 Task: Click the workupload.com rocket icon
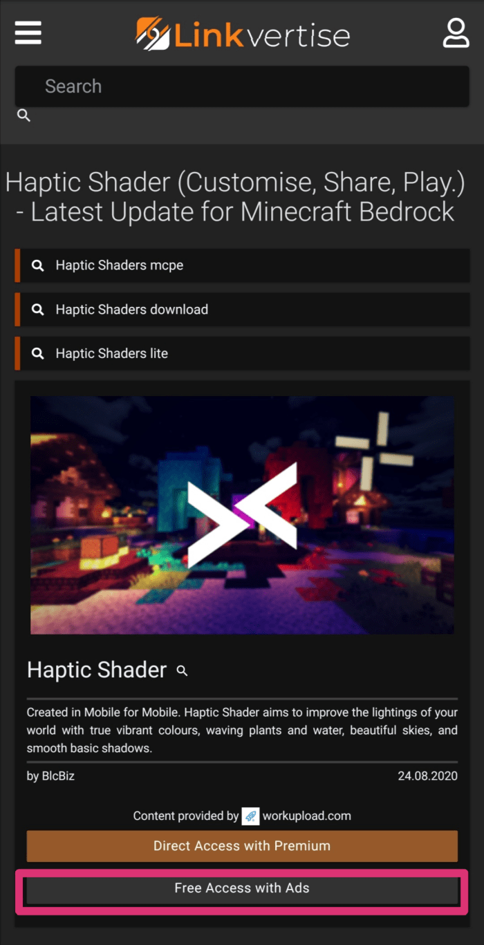(250, 816)
